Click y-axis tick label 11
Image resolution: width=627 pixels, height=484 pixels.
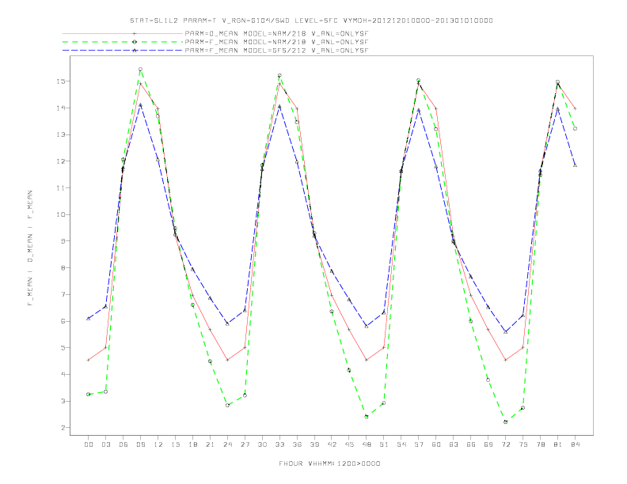61,187
